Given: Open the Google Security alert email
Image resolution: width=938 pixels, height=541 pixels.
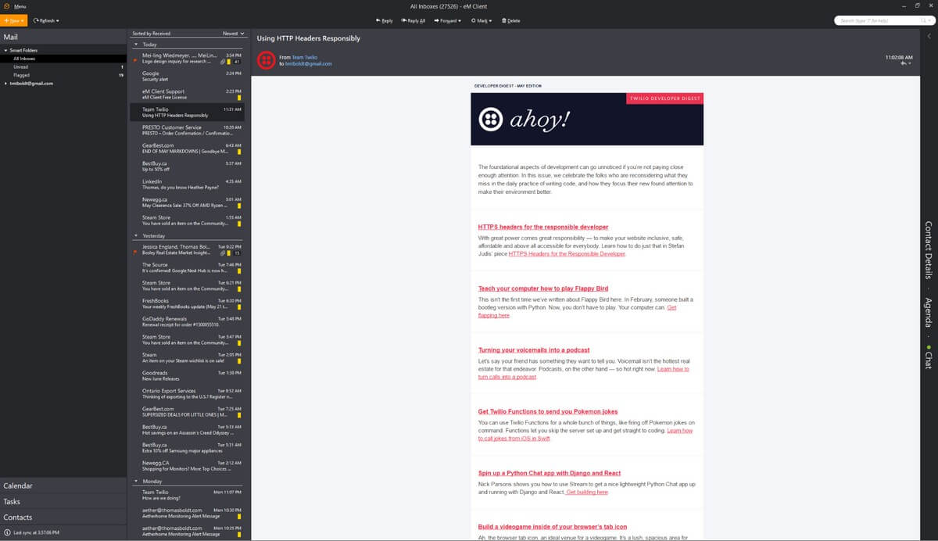Looking at the screenshot, I should click(188, 76).
